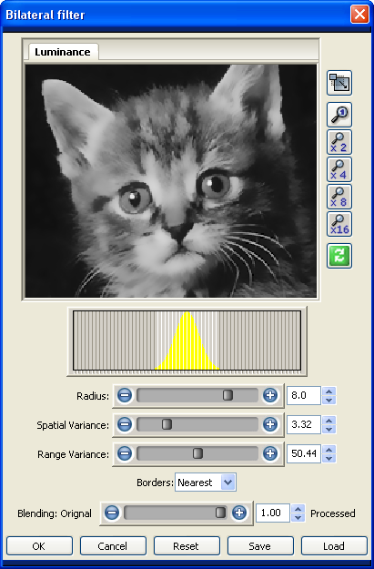Viewport: 374px width, 569px height.
Task: Refresh the preview with the green button
Action: tap(339, 256)
